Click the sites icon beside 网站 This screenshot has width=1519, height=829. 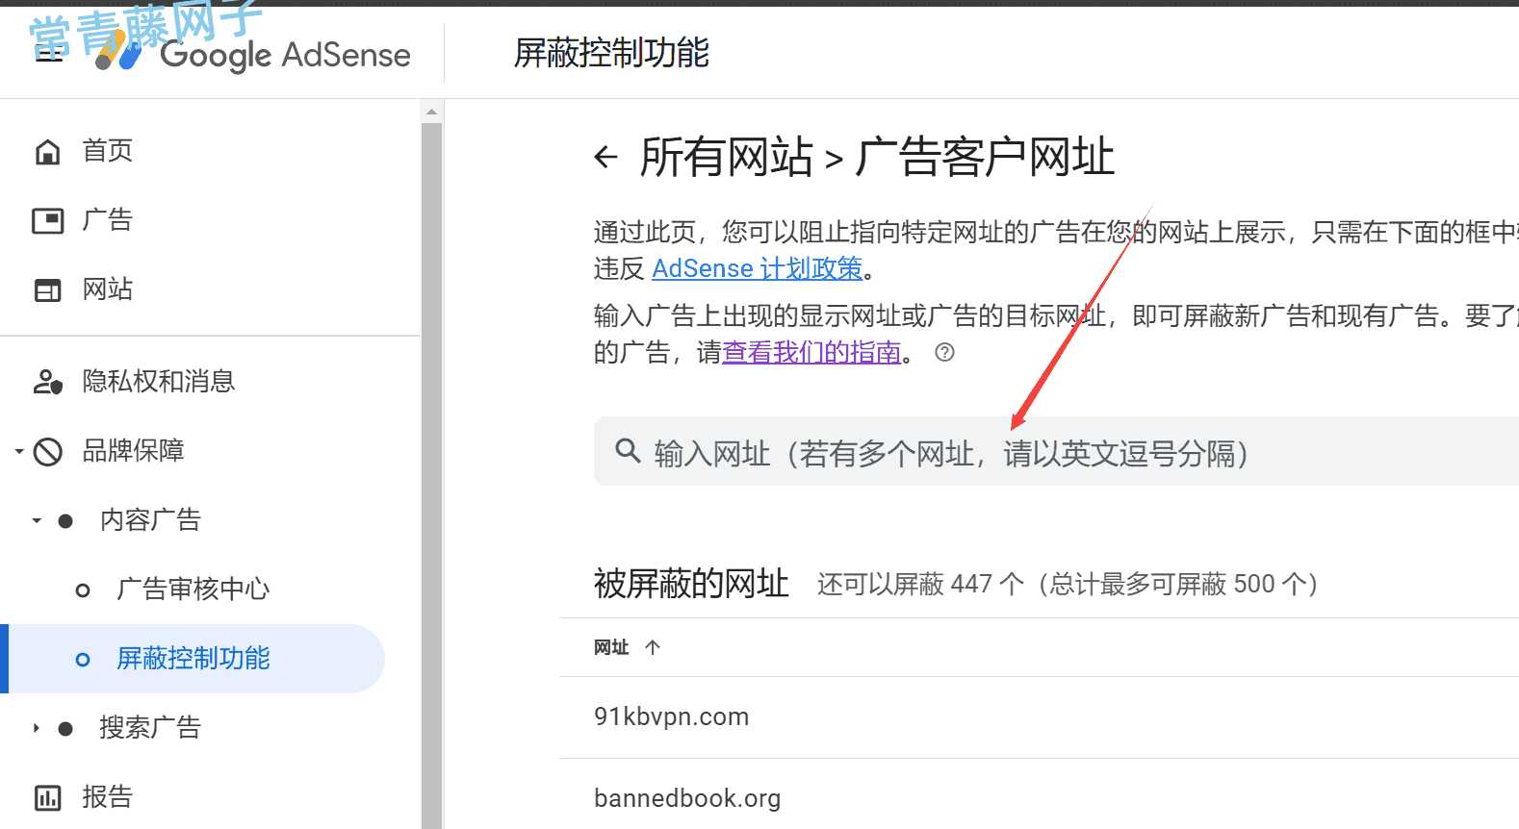(x=47, y=290)
